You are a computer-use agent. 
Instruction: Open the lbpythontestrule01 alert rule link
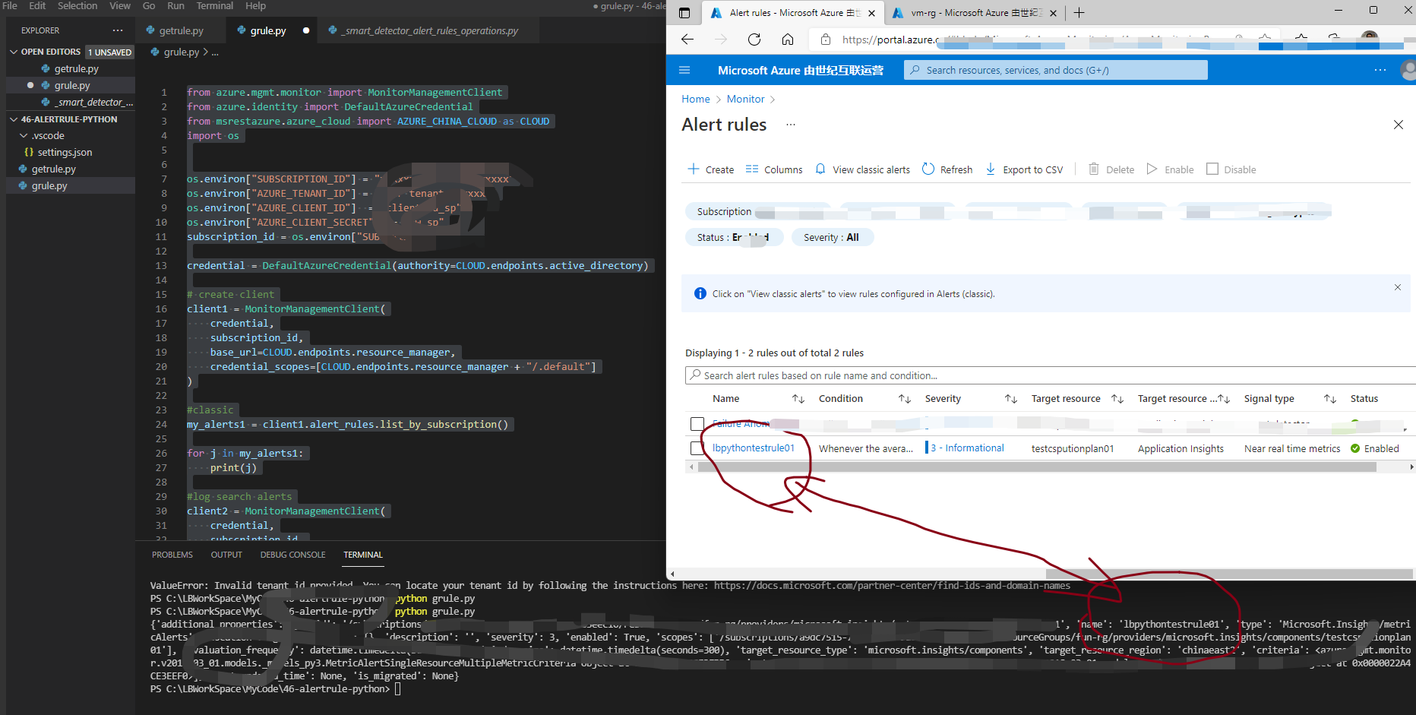pos(753,448)
